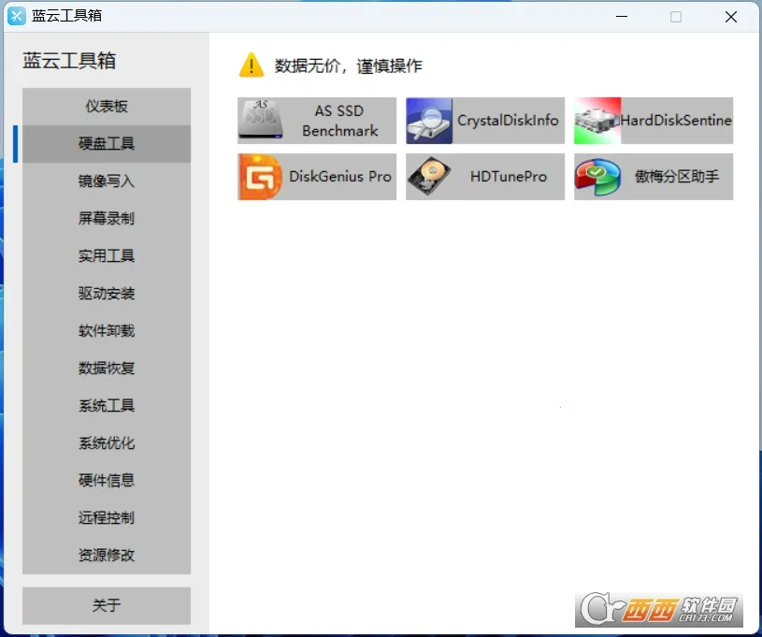Image resolution: width=762 pixels, height=637 pixels.
Task: Open HDTunePro using its hard disk icon
Action: click(x=428, y=177)
